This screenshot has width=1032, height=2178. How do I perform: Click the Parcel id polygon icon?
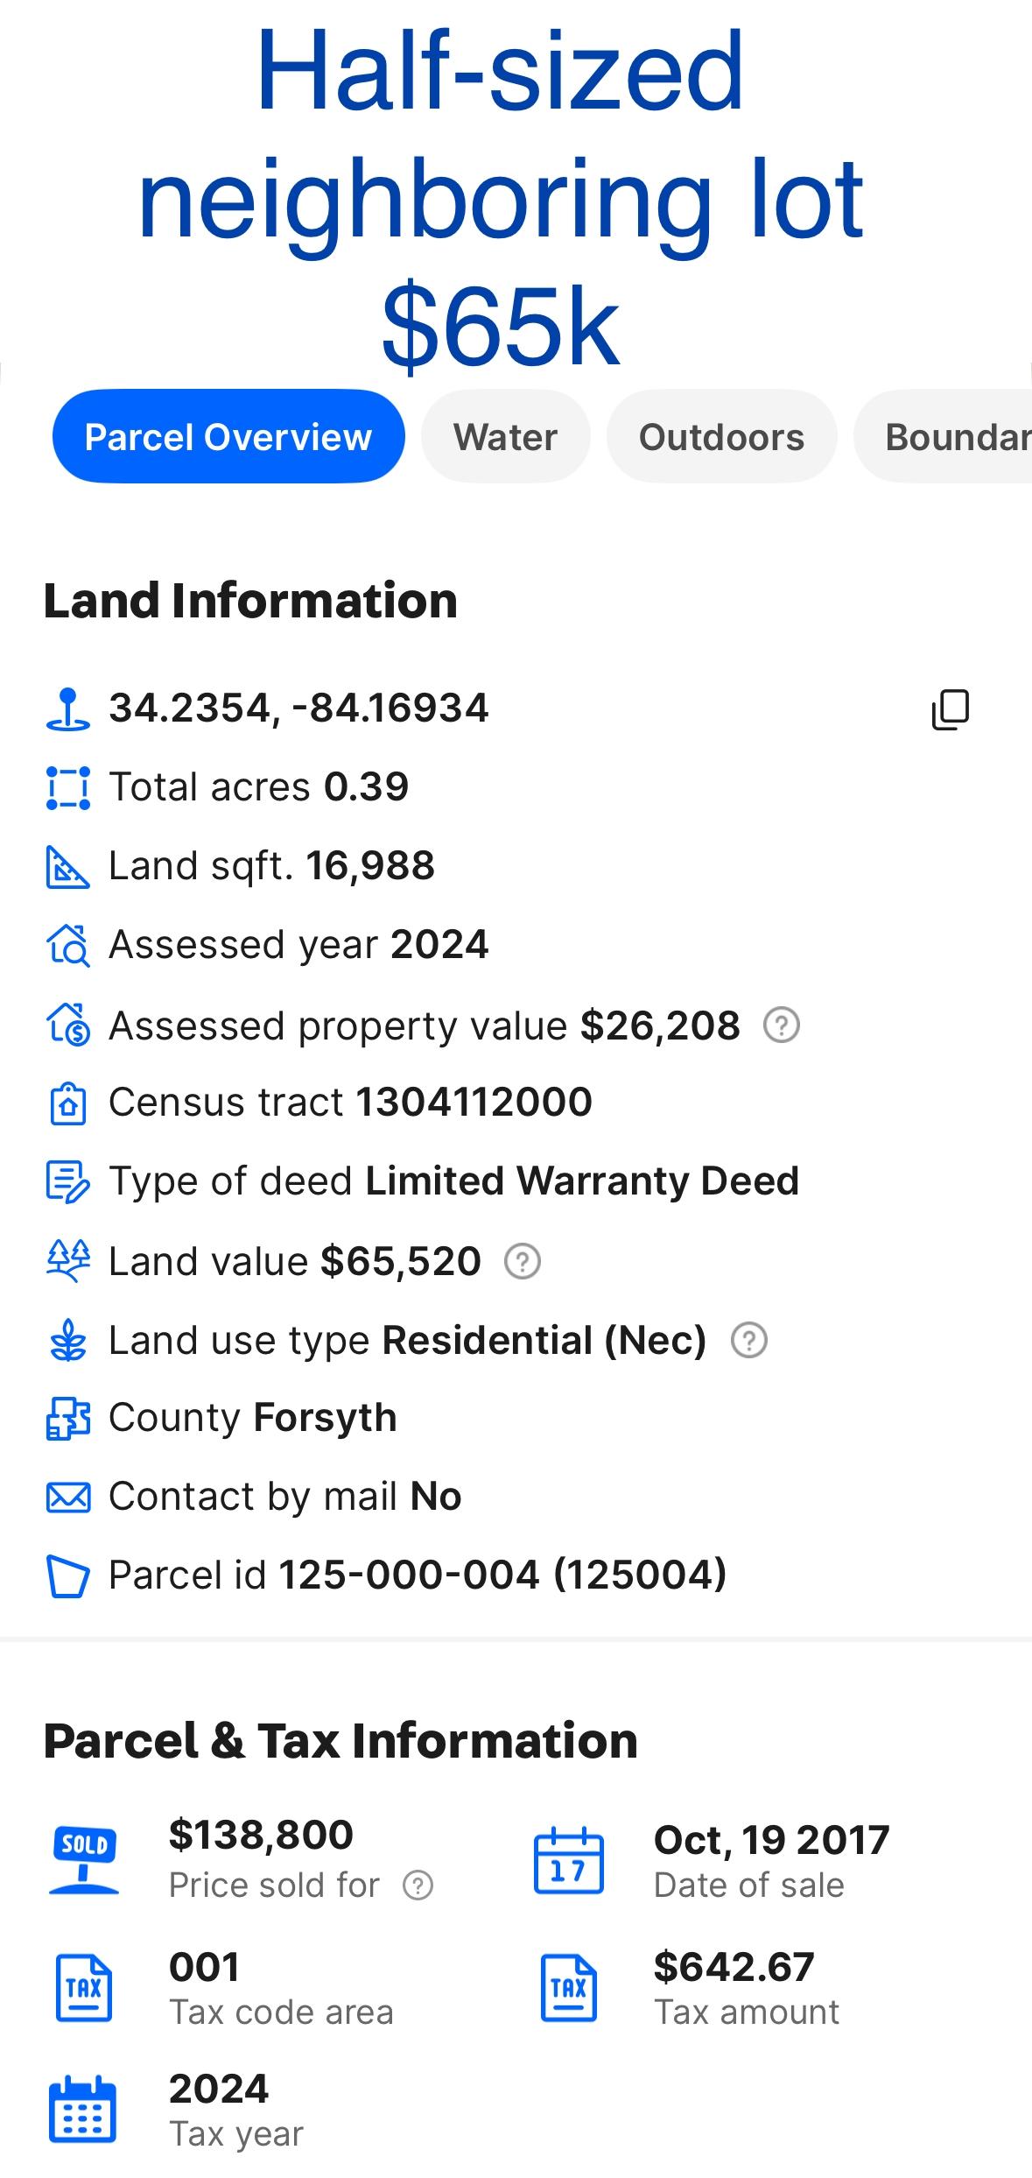click(67, 1576)
